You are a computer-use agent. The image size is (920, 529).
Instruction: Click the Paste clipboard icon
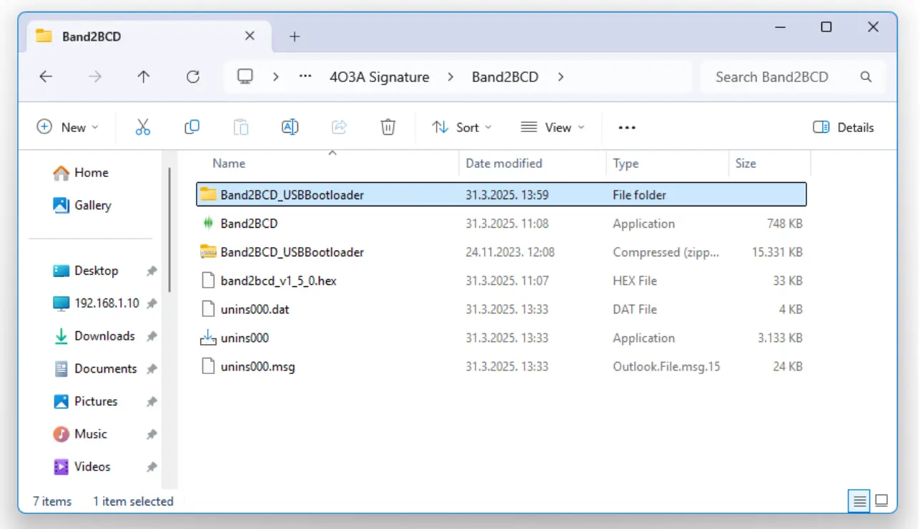241,127
